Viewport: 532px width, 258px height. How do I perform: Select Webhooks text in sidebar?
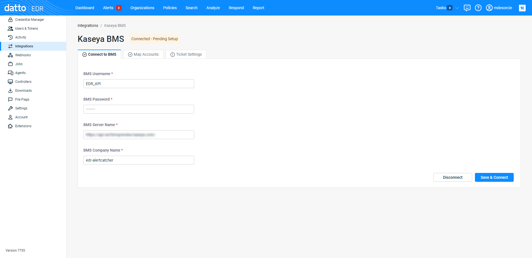pyautogui.click(x=23, y=55)
